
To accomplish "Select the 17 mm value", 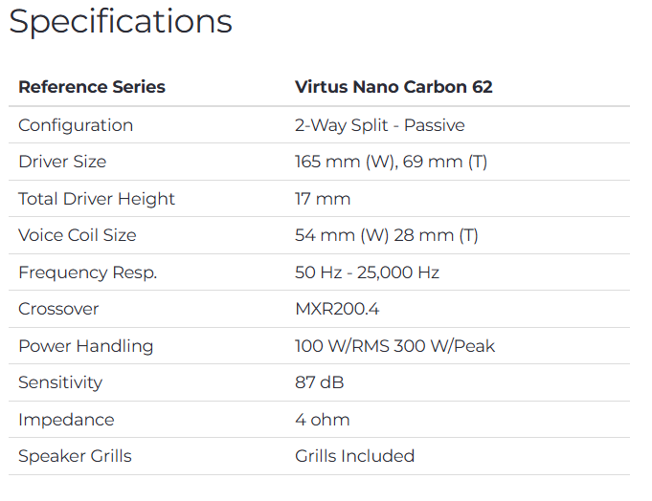I will [323, 199].
